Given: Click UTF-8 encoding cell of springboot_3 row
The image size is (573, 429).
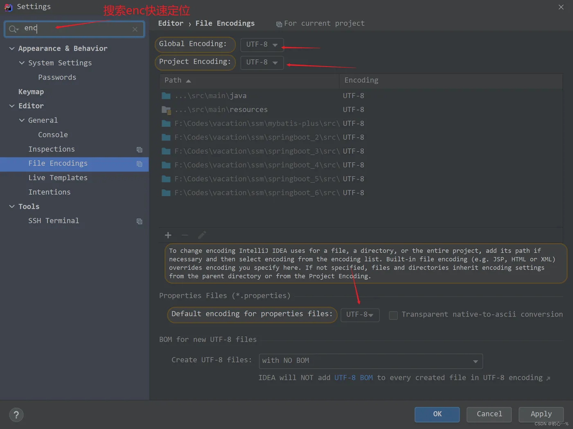Looking at the screenshot, I should tap(354, 151).
